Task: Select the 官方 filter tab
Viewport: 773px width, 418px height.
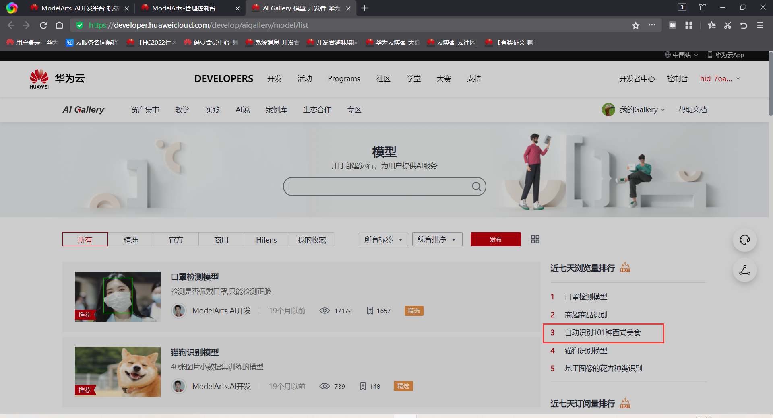Action: [x=176, y=239]
